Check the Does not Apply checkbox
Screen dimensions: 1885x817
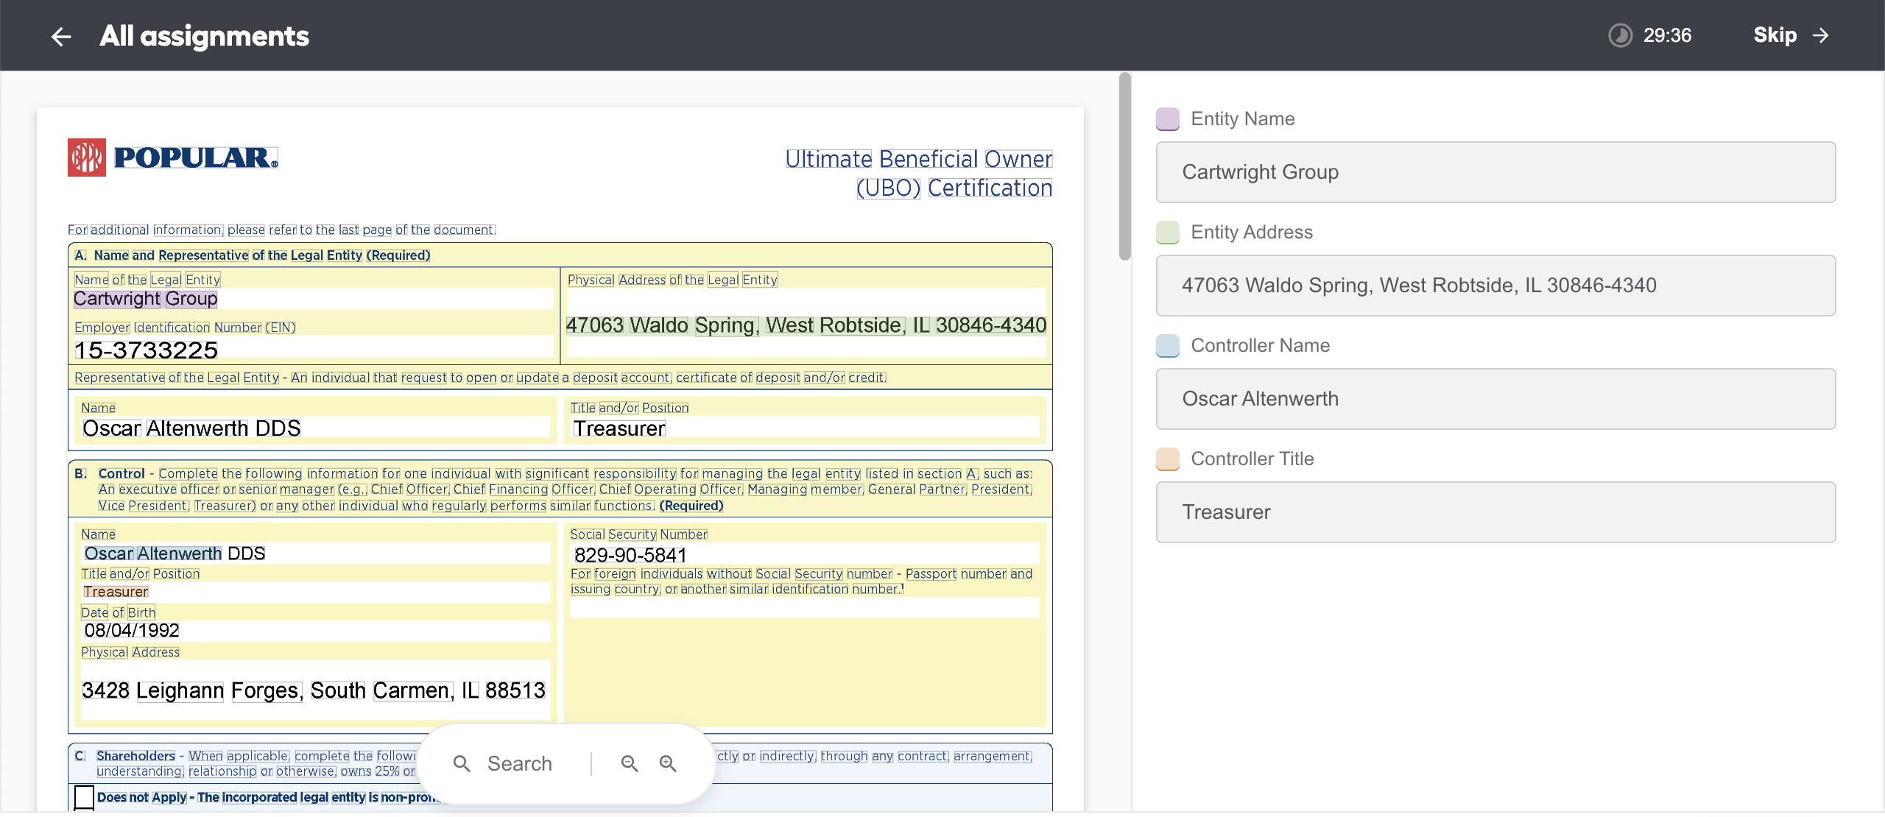(x=85, y=797)
